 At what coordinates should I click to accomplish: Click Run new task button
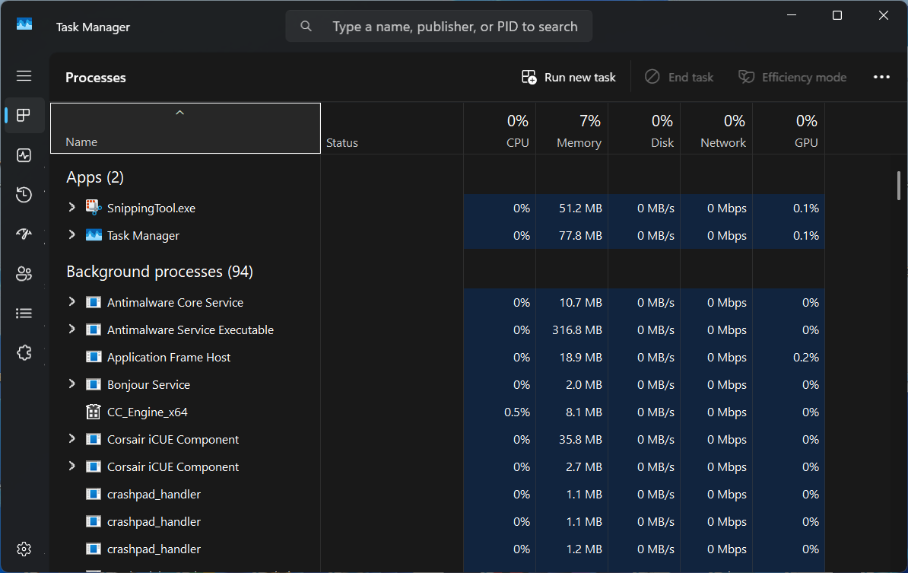569,77
